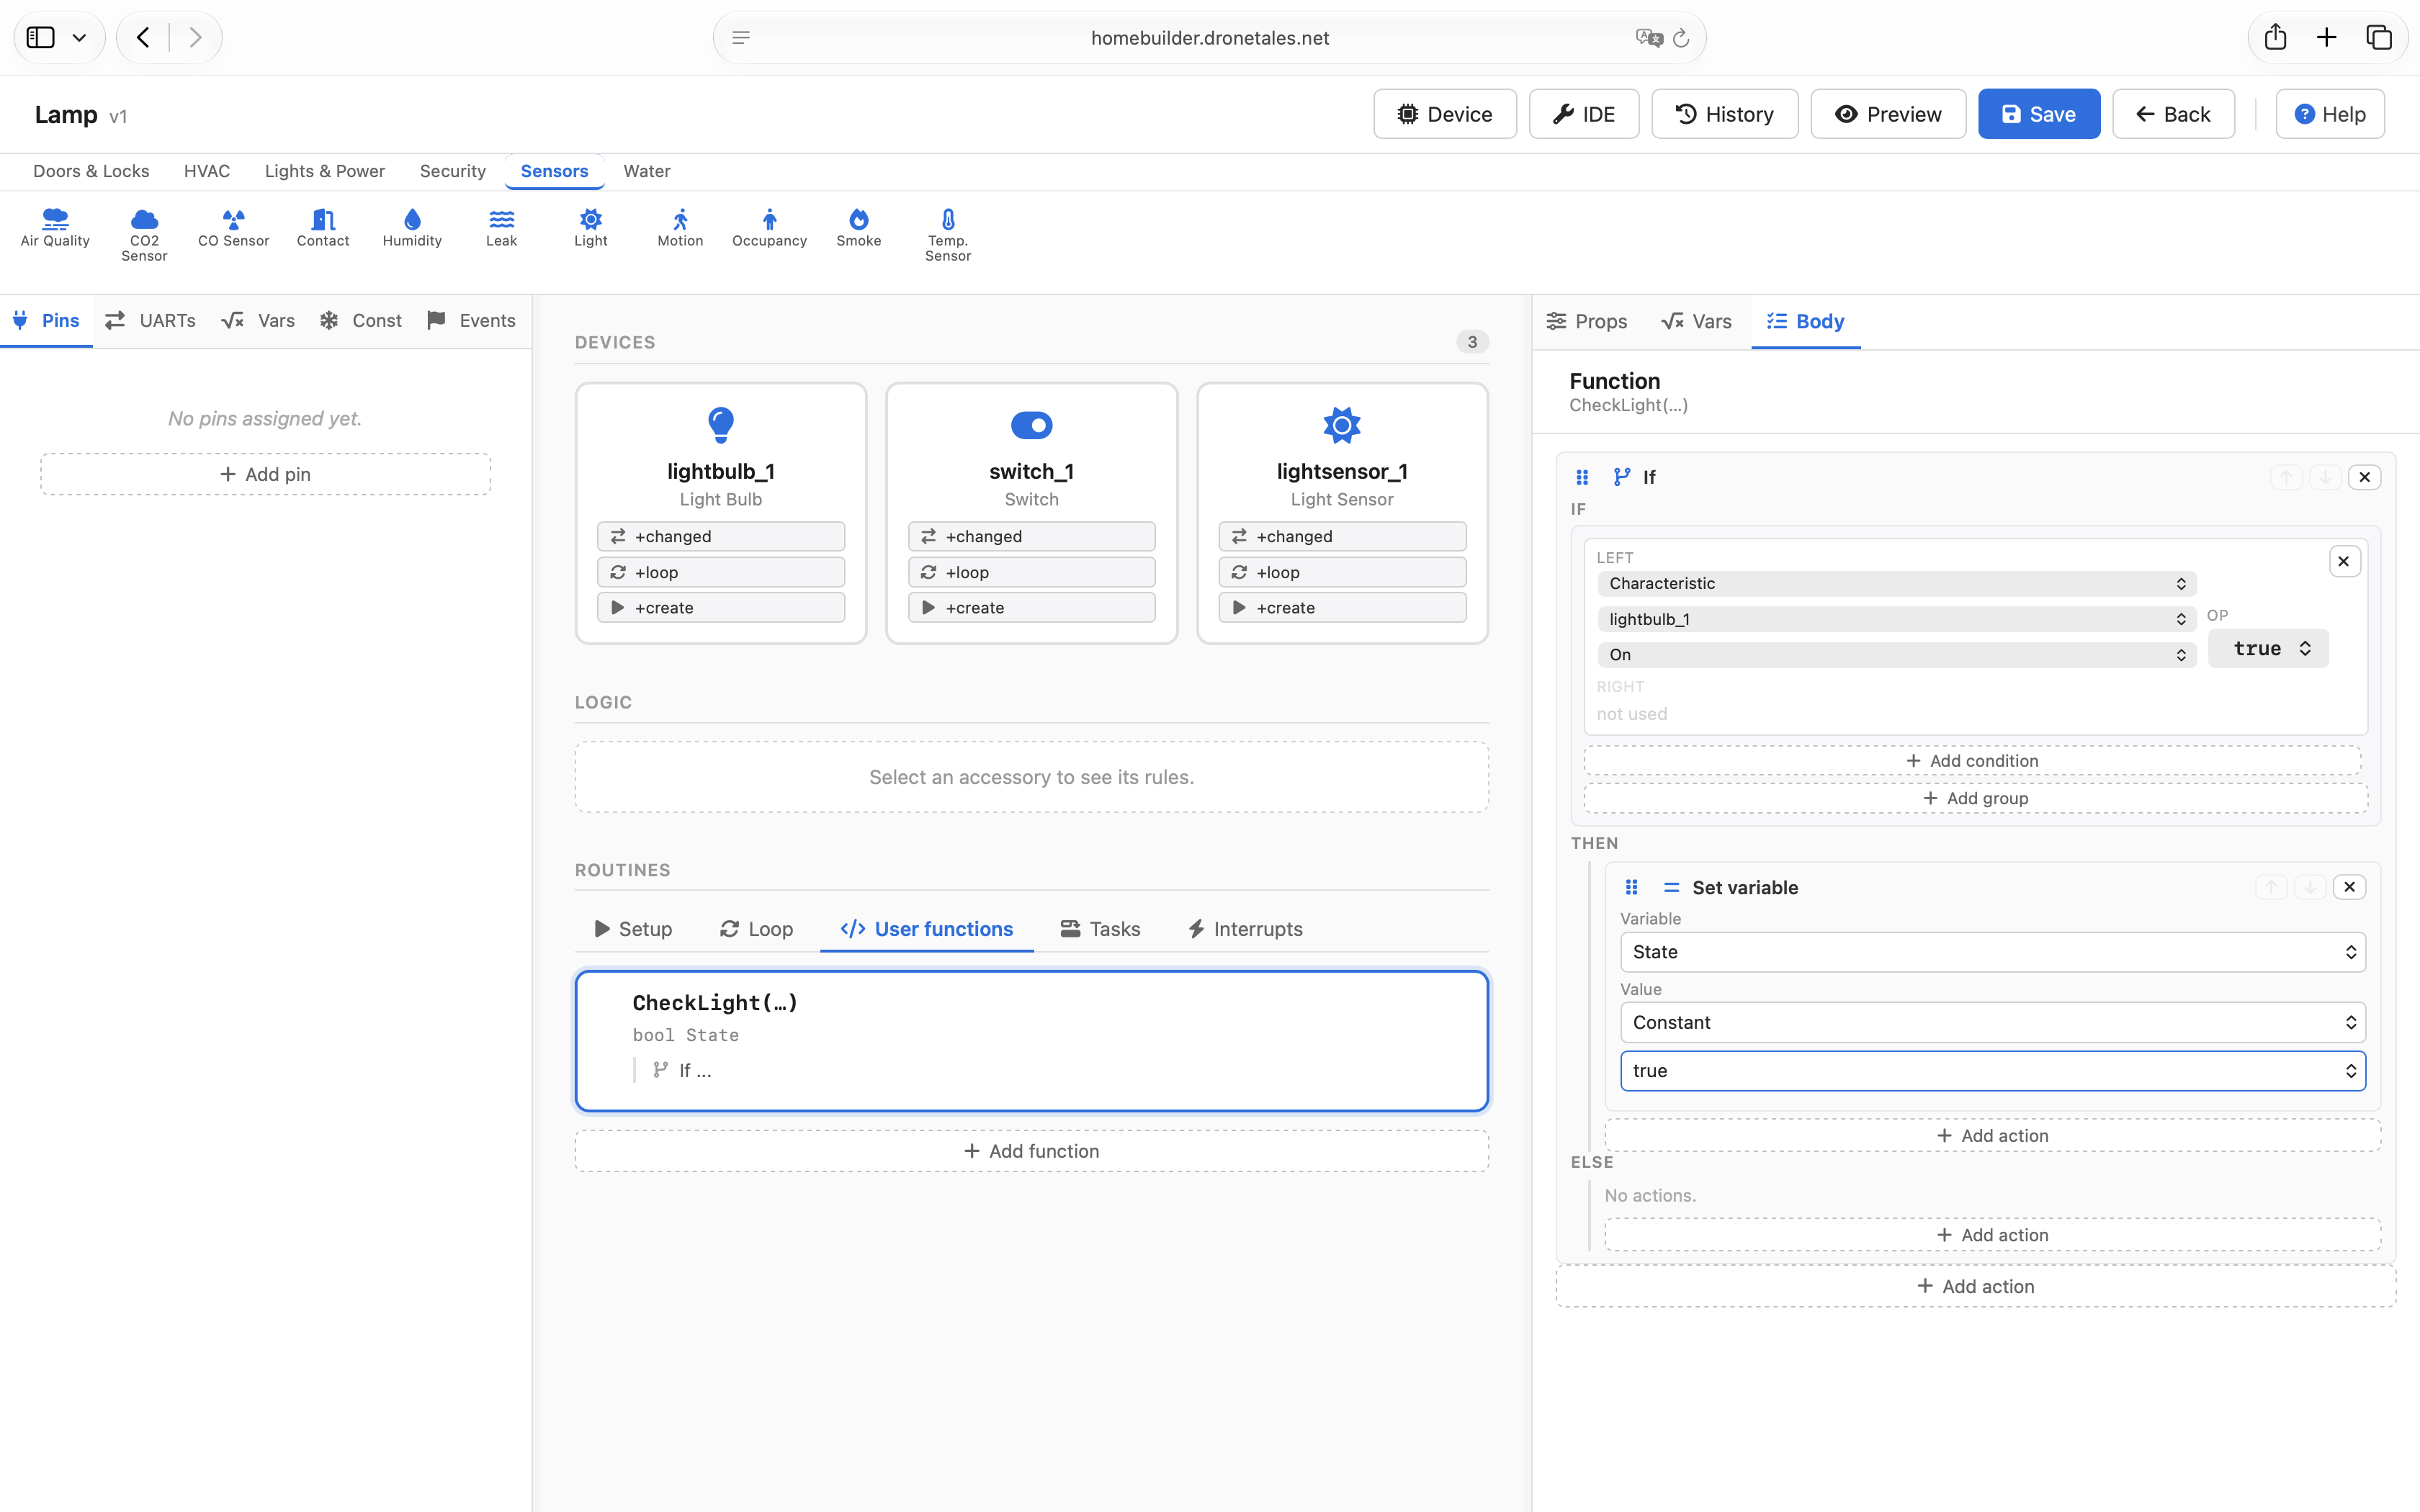Add a Light sensor from palette
Viewport: 2420px width, 1512px height.
pyautogui.click(x=591, y=228)
